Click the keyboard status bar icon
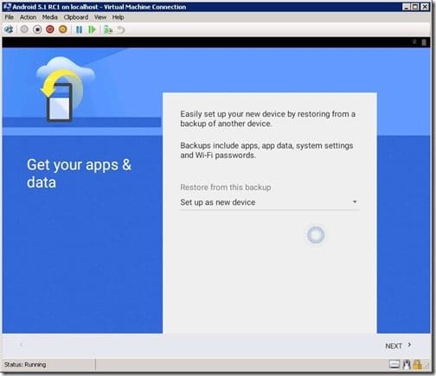Screen dimensions: 436x376 [x=394, y=365]
